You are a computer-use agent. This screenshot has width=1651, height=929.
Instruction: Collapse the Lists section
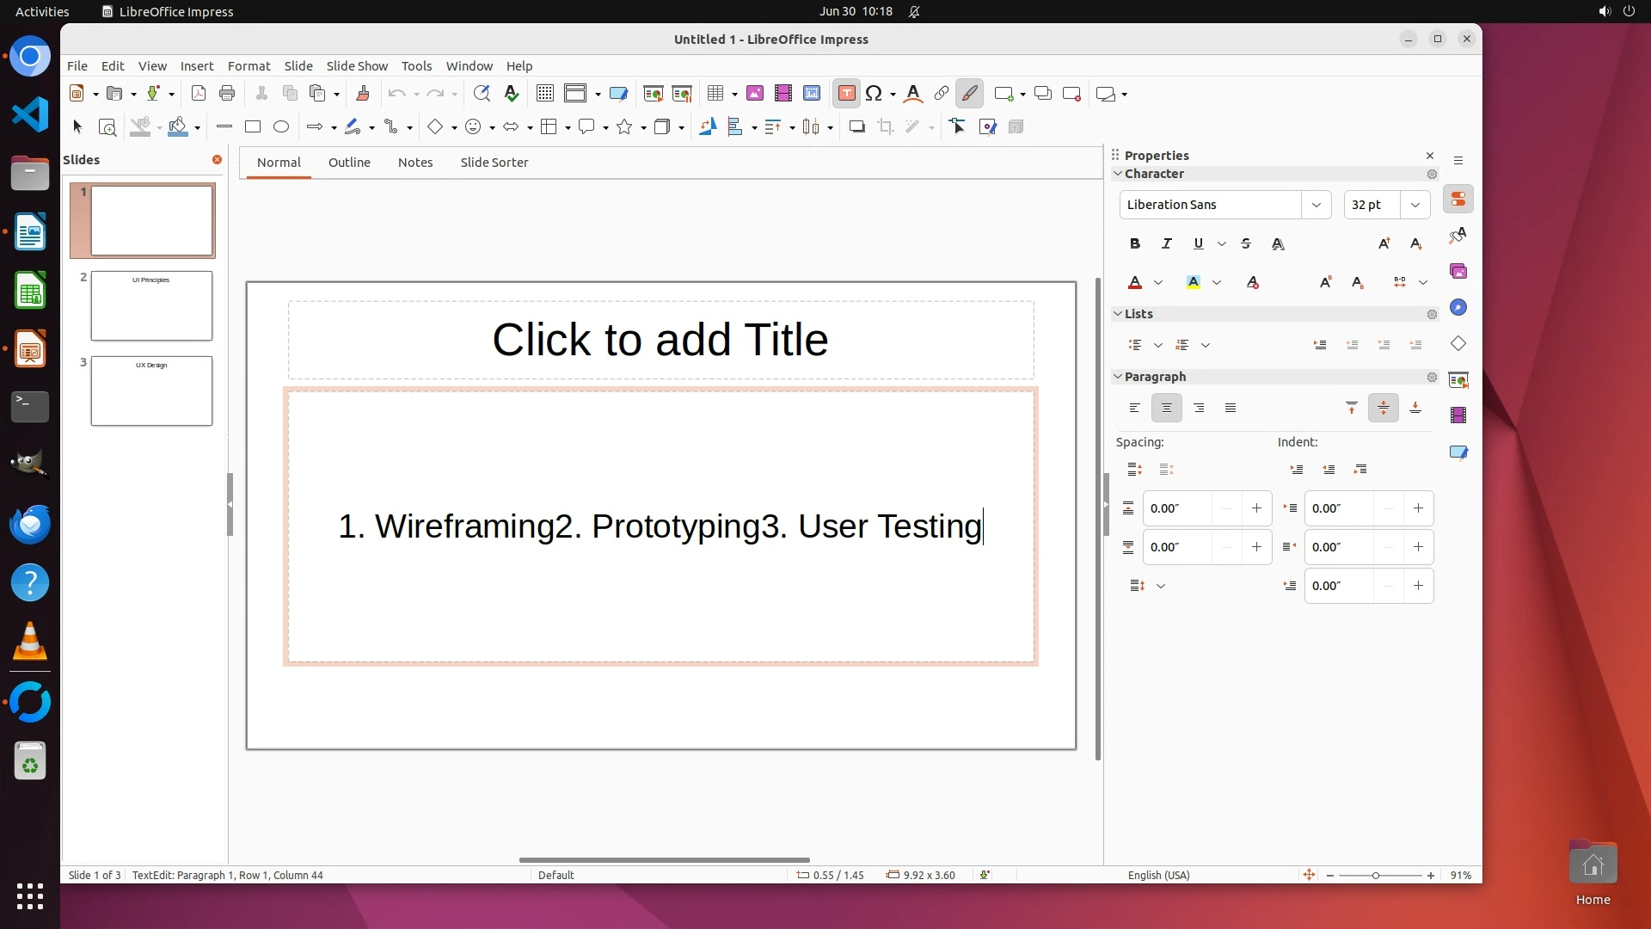click(x=1118, y=314)
